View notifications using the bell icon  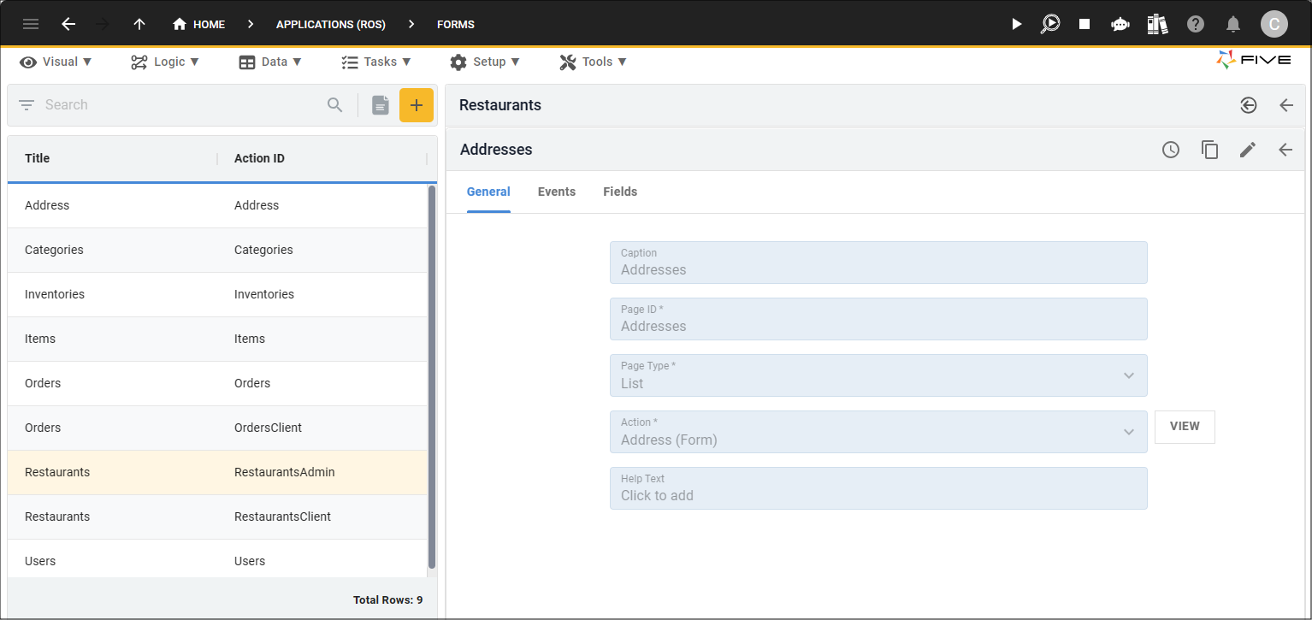(1233, 24)
